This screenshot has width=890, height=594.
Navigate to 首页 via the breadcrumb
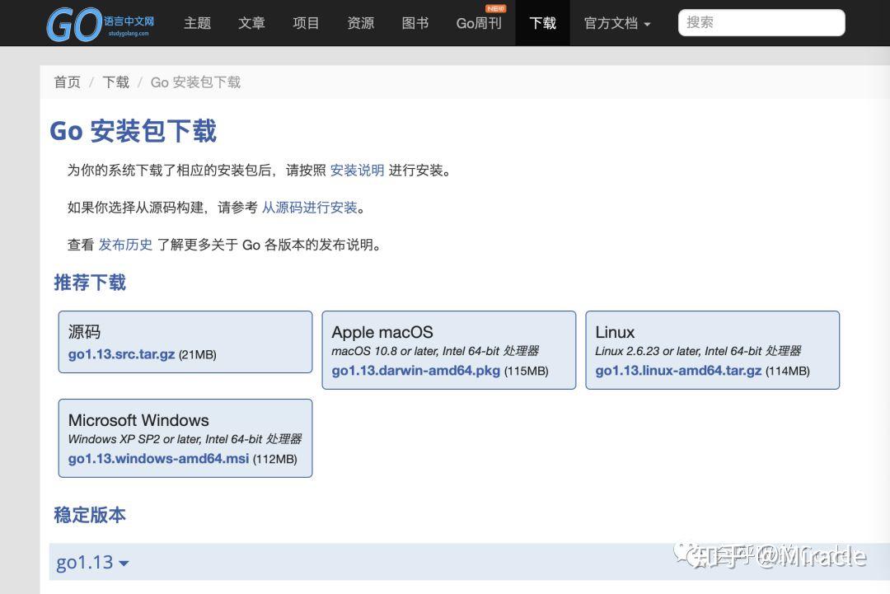67,82
